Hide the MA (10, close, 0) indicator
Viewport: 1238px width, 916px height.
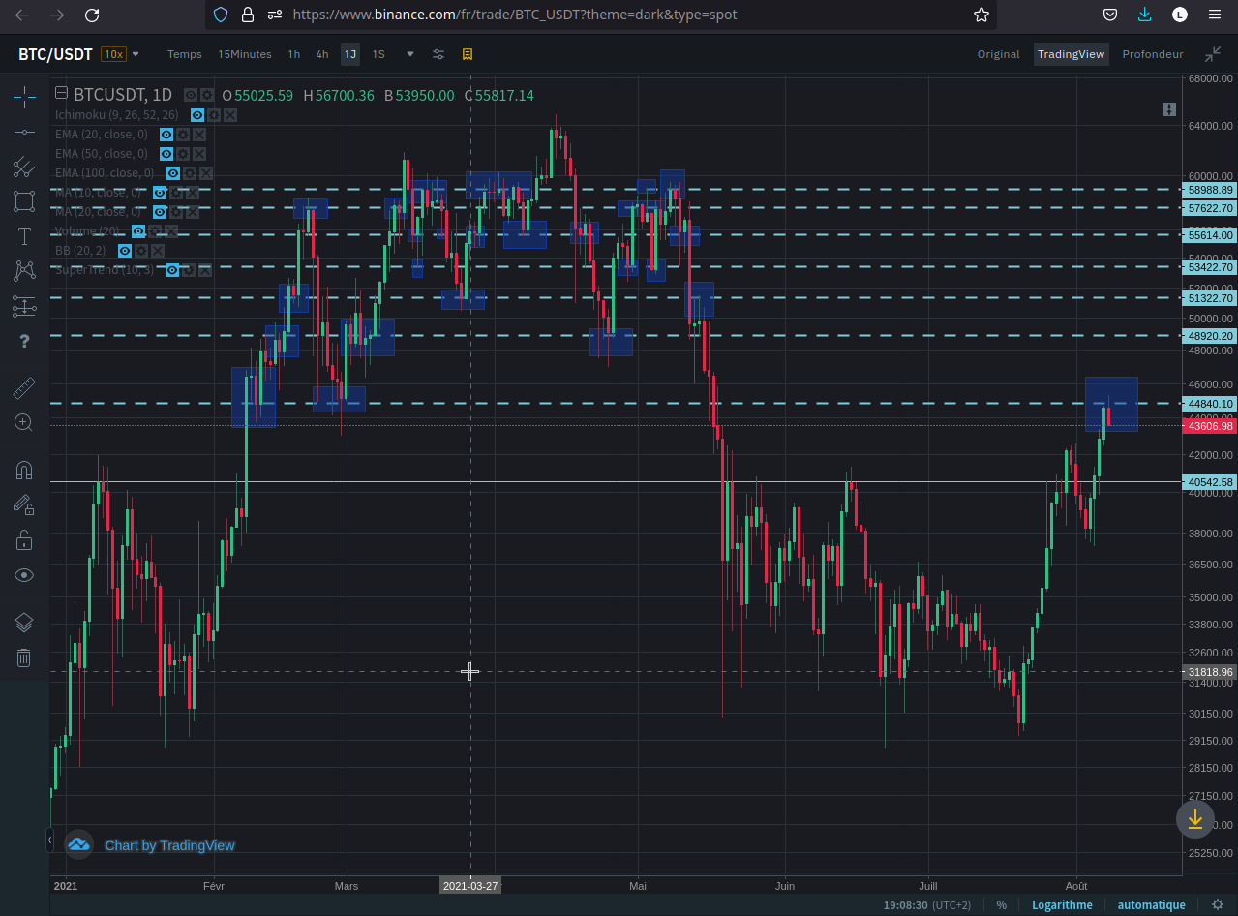pyautogui.click(x=160, y=193)
